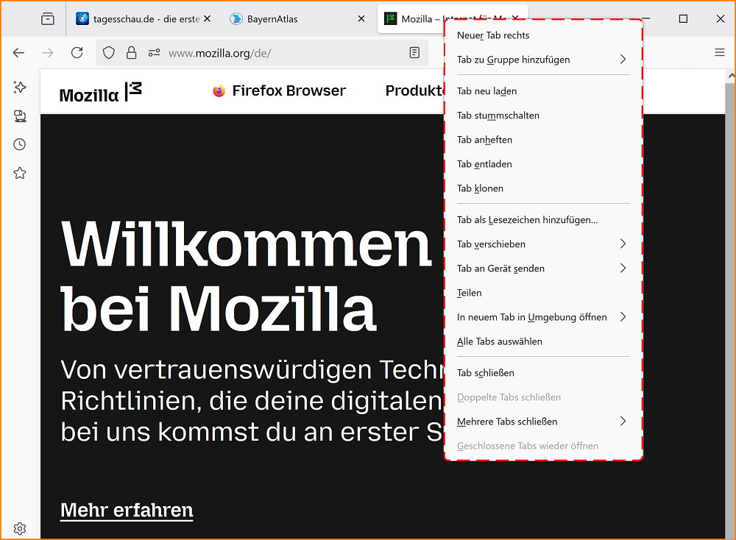Pin the tab using Tab anheften
Screen dimensions: 736x540
click(x=484, y=139)
